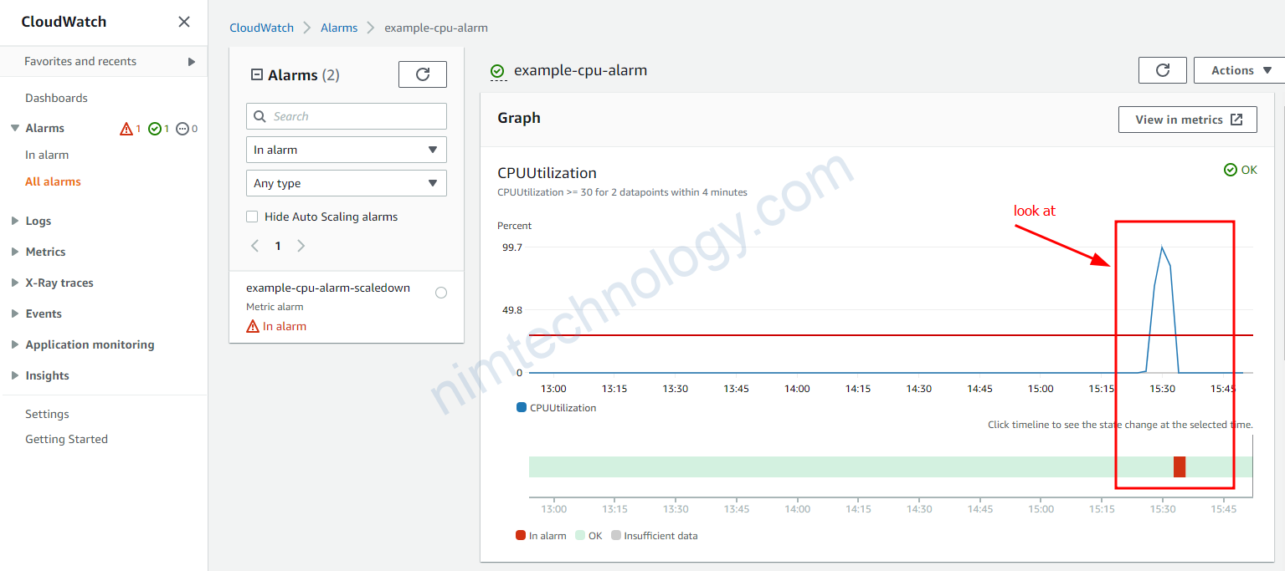
Task: Click the red In alarm warning icon
Action: (x=253, y=326)
